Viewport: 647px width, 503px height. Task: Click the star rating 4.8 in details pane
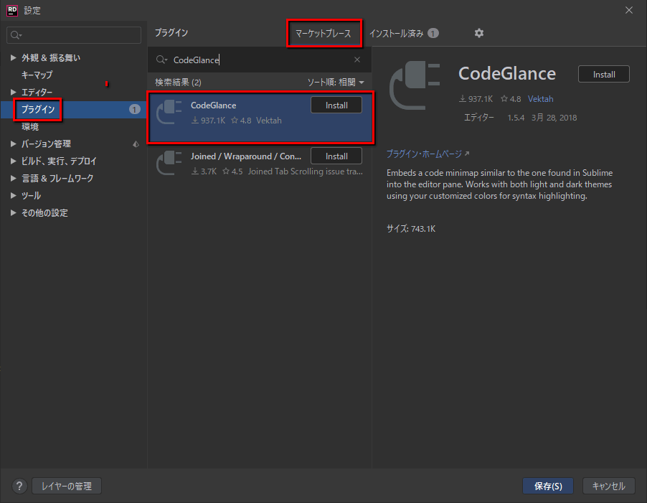pos(511,99)
